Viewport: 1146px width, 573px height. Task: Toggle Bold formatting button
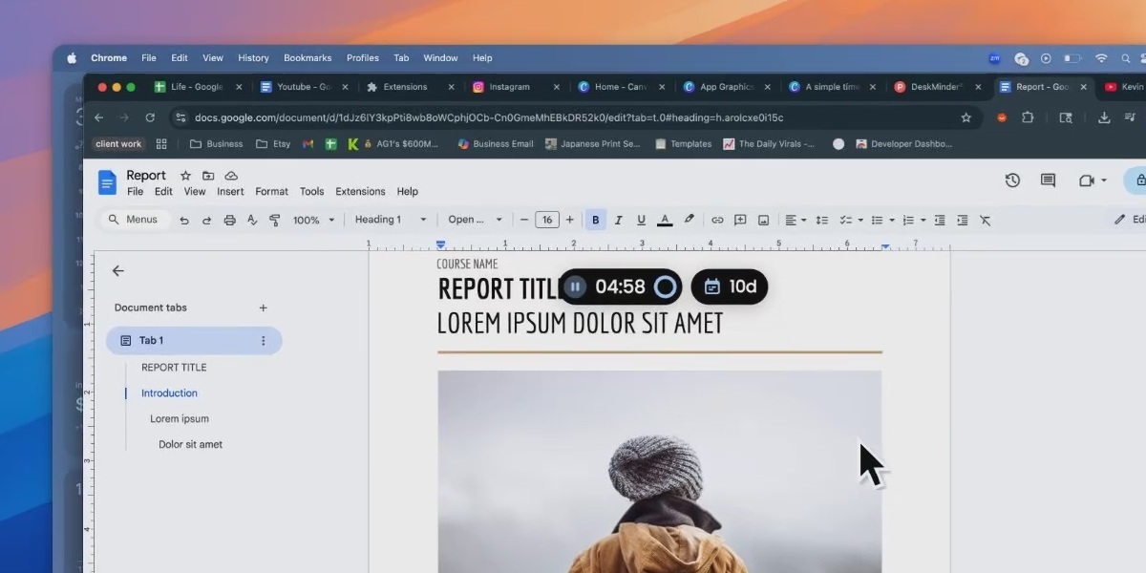tap(595, 220)
